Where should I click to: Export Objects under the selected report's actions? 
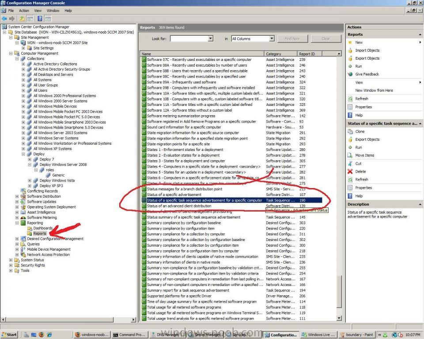367,139
